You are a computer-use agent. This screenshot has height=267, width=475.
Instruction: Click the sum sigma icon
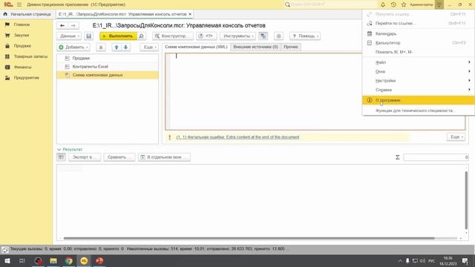click(x=398, y=157)
